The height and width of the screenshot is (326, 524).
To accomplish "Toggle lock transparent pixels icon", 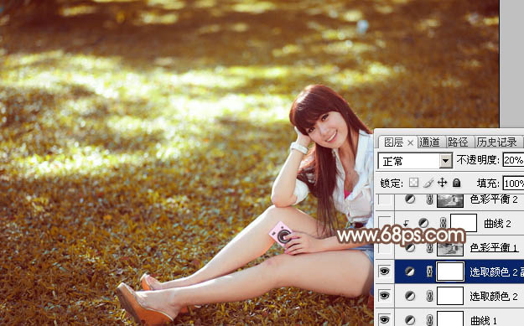I will click(x=413, y=183).
